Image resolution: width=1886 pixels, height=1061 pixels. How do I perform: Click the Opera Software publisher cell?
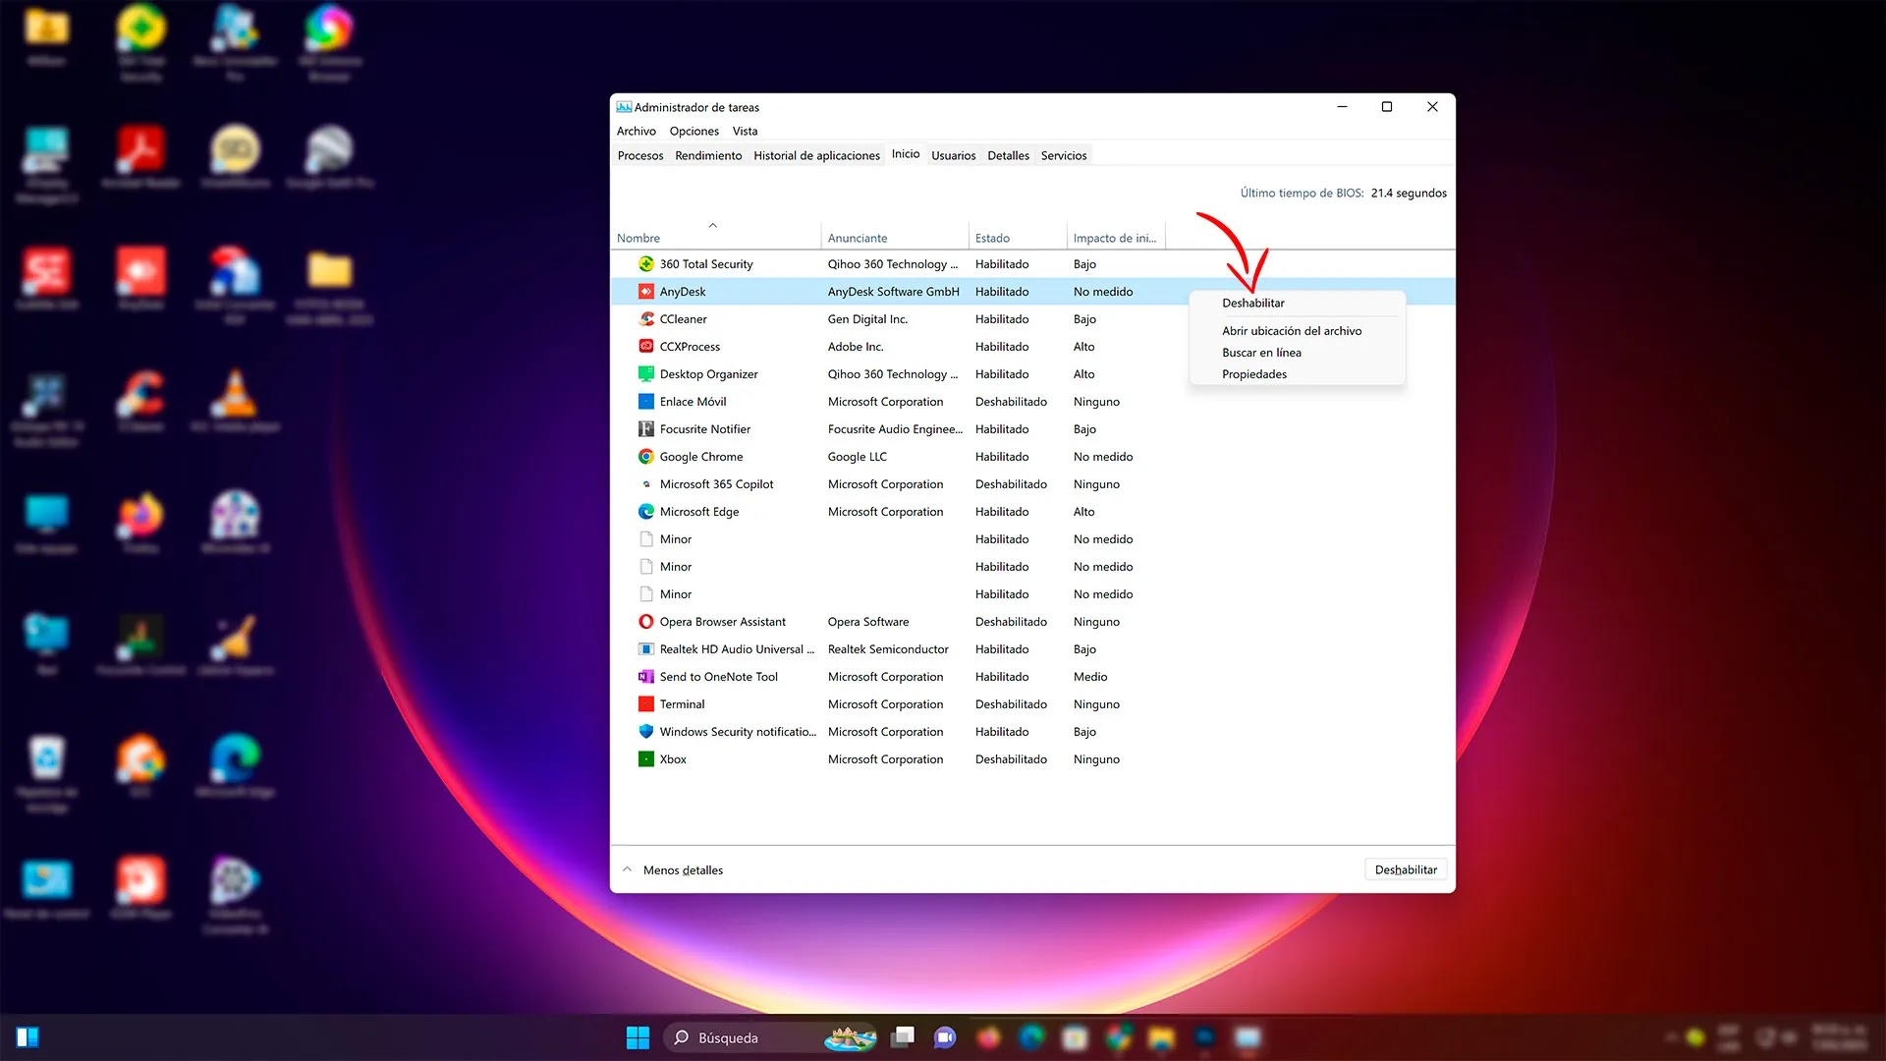click(x=868, y=622)
